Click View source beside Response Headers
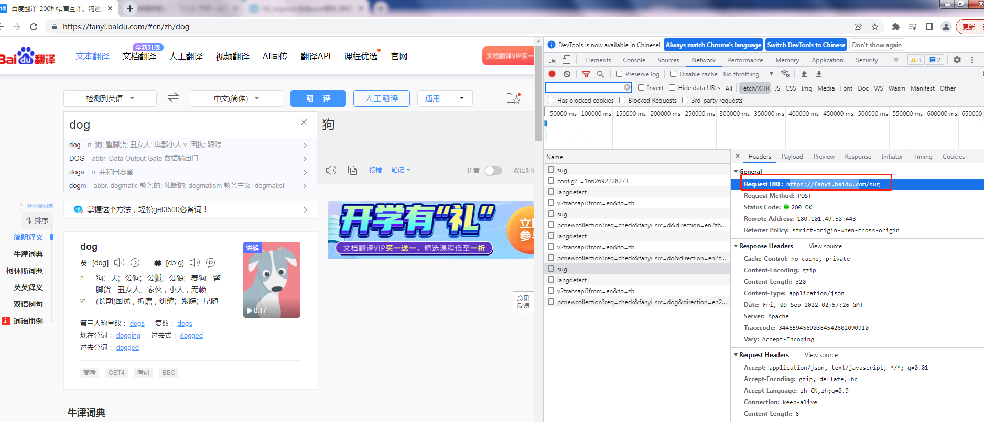The image size is (984, 422). pyautogui.click(x=825, y=246)
